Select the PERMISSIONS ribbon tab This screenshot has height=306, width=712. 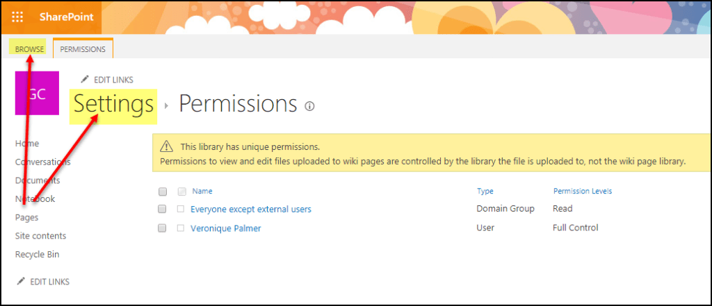(83, 49)
